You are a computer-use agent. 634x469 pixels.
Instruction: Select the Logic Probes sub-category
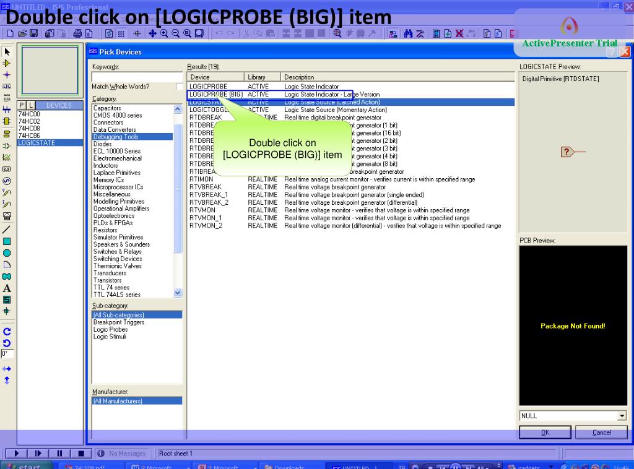[110, 330]
